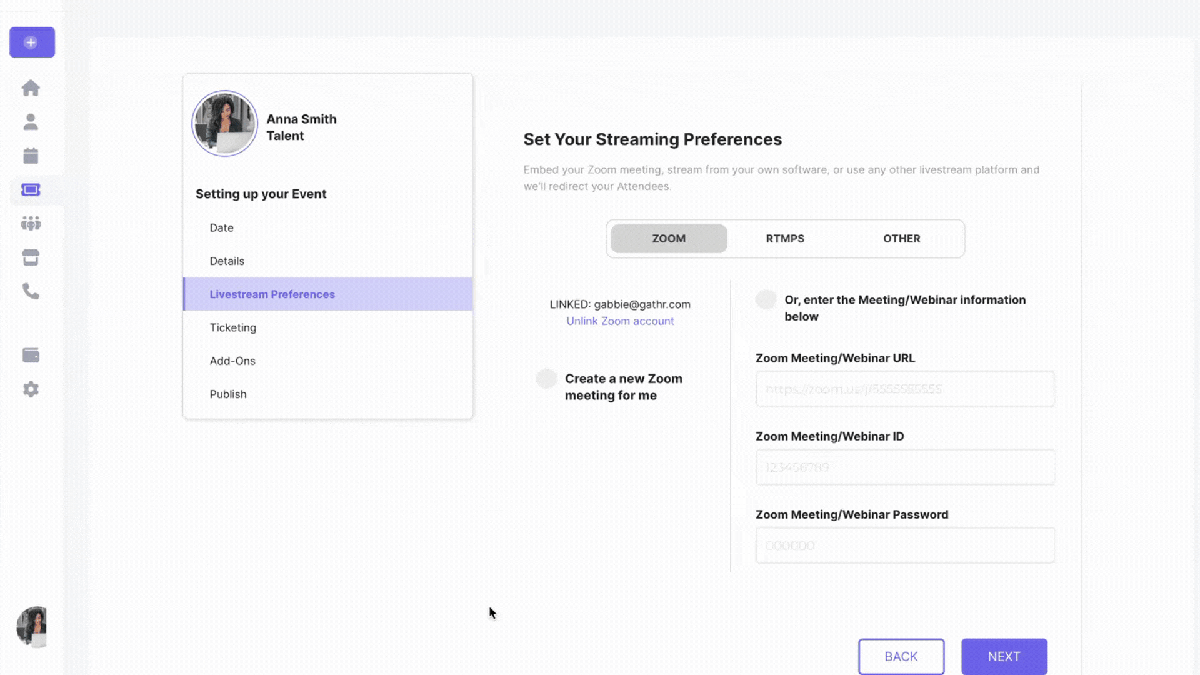1200x675 pixels.
Task: Click the phone sidebar icon
Action: [x=31, y=291]
